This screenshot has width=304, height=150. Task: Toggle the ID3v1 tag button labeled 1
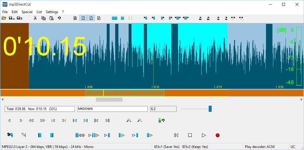coord(83,18)
